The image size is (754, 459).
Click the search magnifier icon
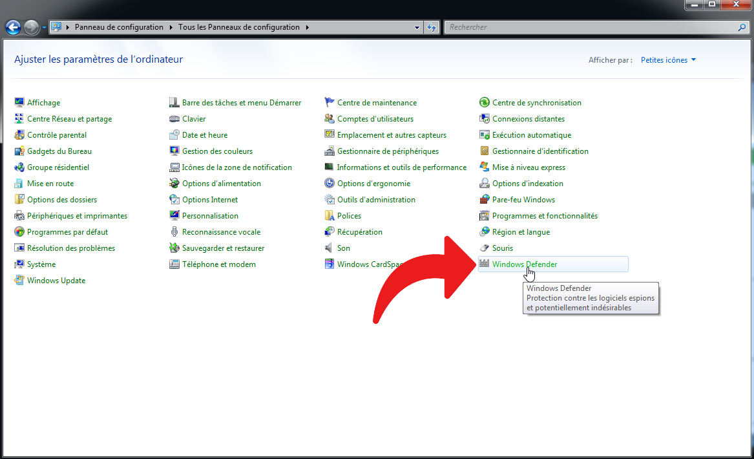click(x=742, y=27)
